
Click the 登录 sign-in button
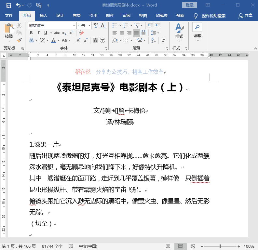[x=190, y=5]
